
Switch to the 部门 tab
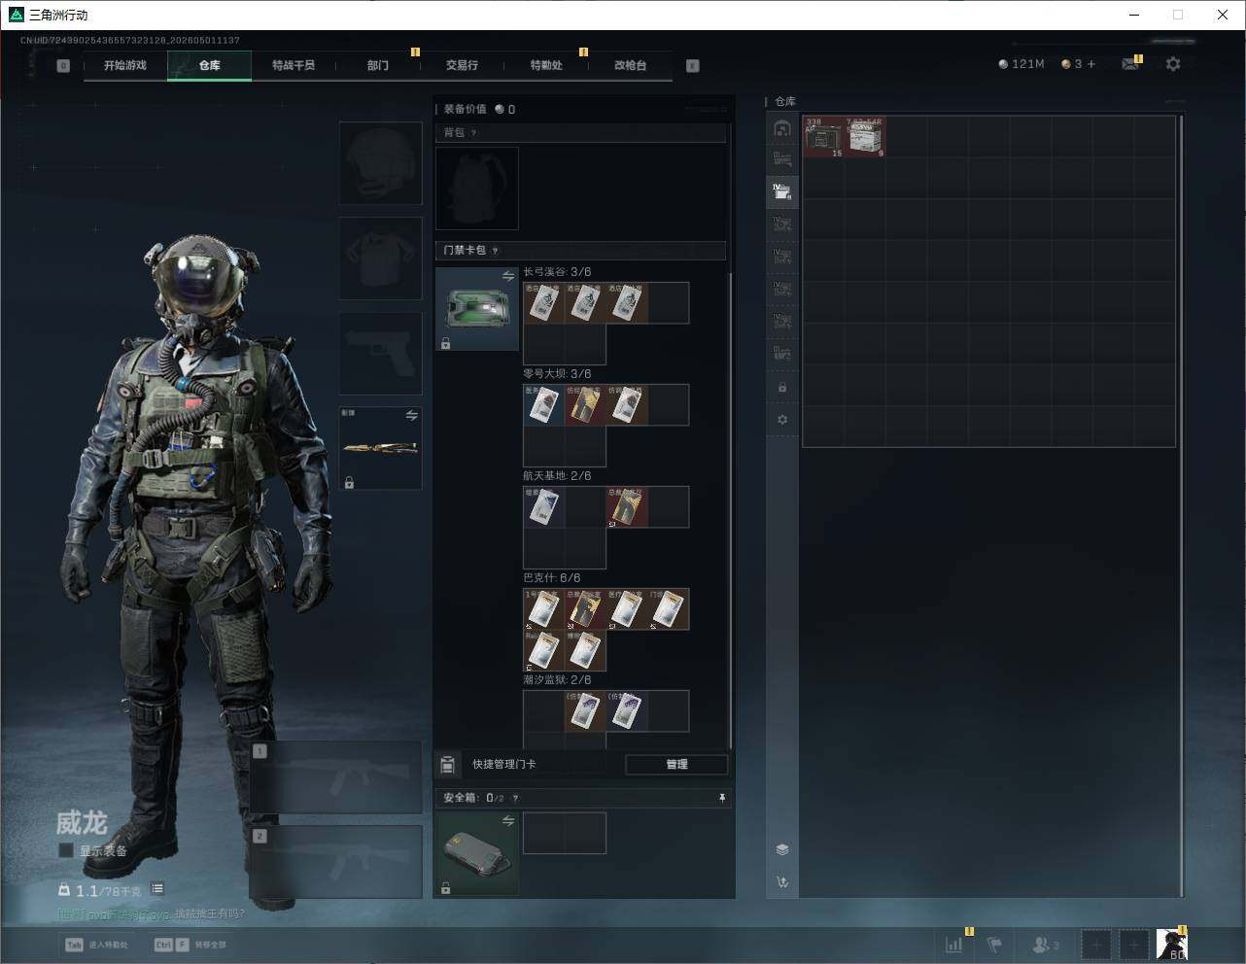(378, 65)
